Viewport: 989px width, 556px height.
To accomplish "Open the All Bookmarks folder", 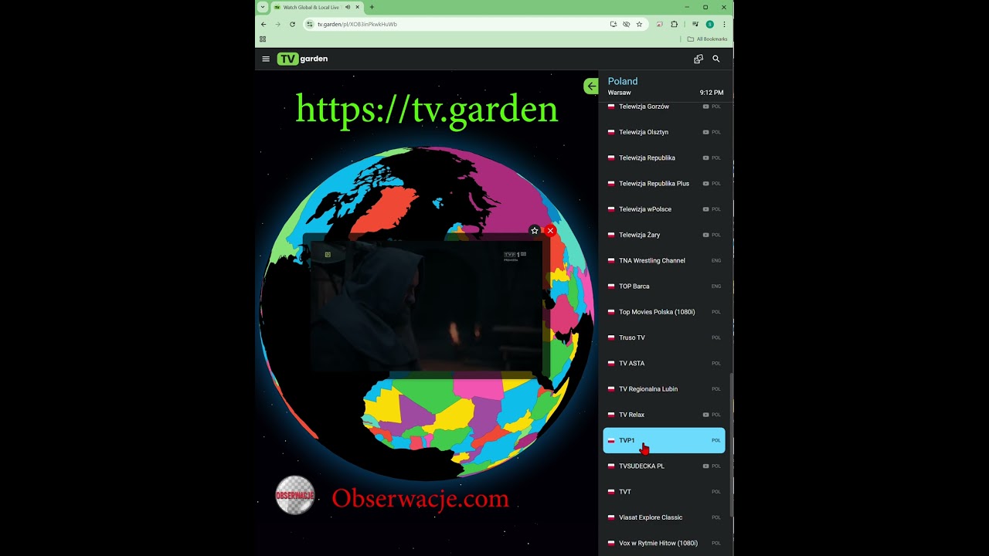I will pyautogui.click(x=707, y=39).
